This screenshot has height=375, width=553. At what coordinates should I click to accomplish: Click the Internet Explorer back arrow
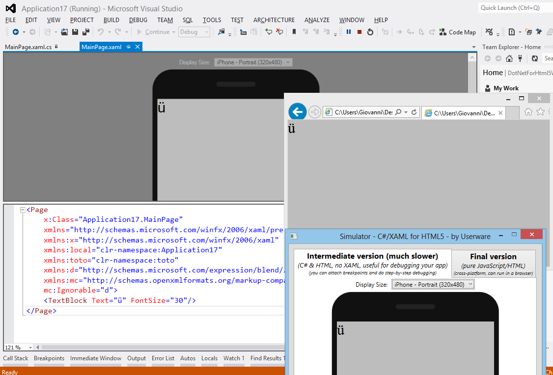(x=297, y=112)
